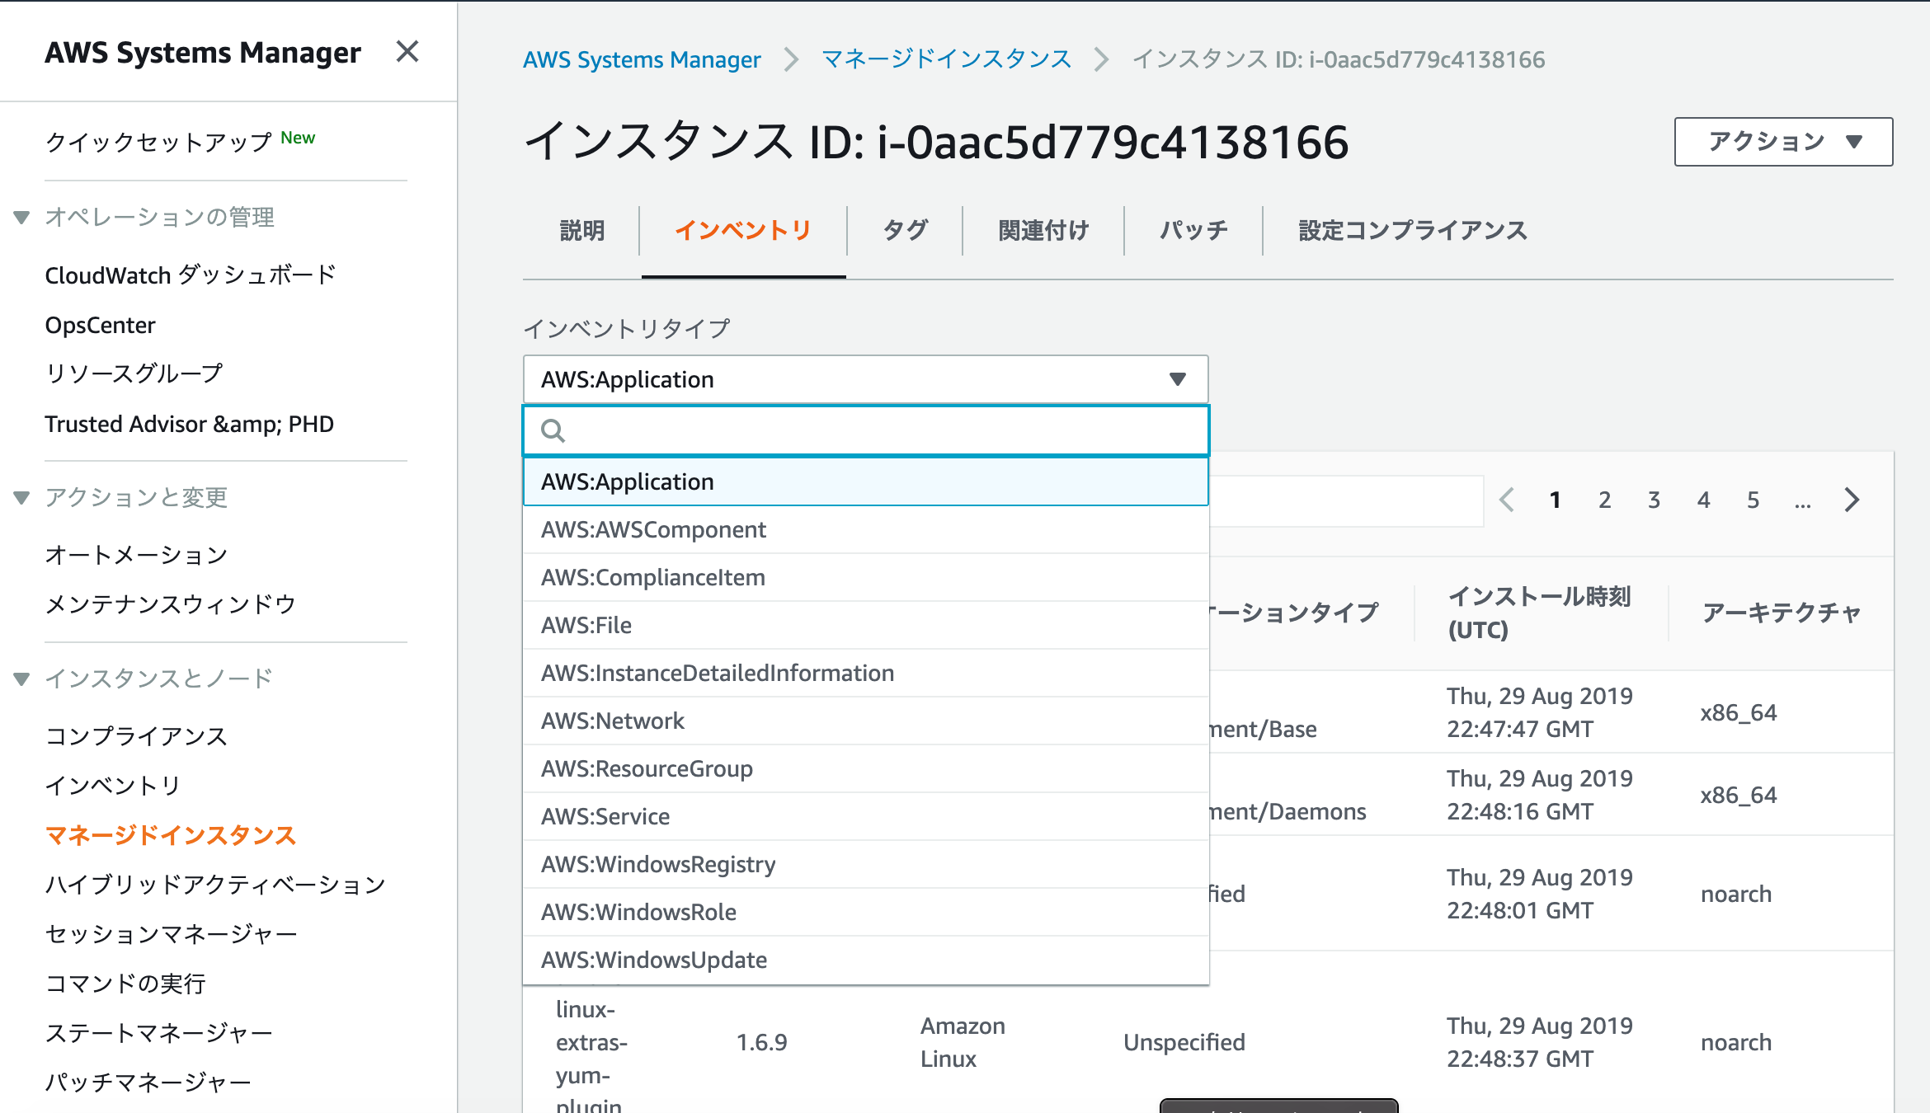Open OpsCenter in the sidebar
Viewport: 1930px width, 1113px height.
tap(100, 325)
